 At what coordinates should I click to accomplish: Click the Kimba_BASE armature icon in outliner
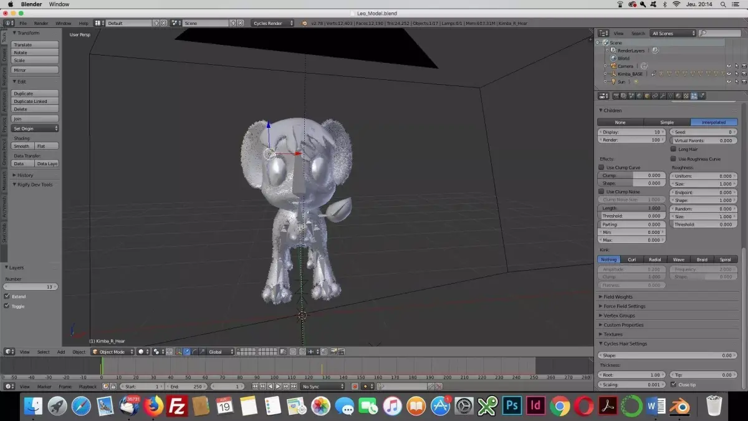tap(613, 74)
